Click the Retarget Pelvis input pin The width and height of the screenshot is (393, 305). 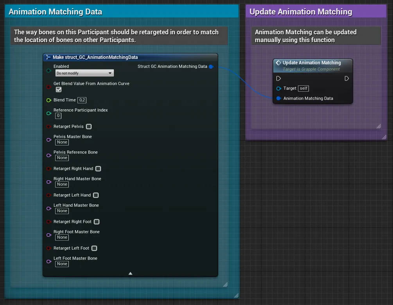click(x=49, y=126)
